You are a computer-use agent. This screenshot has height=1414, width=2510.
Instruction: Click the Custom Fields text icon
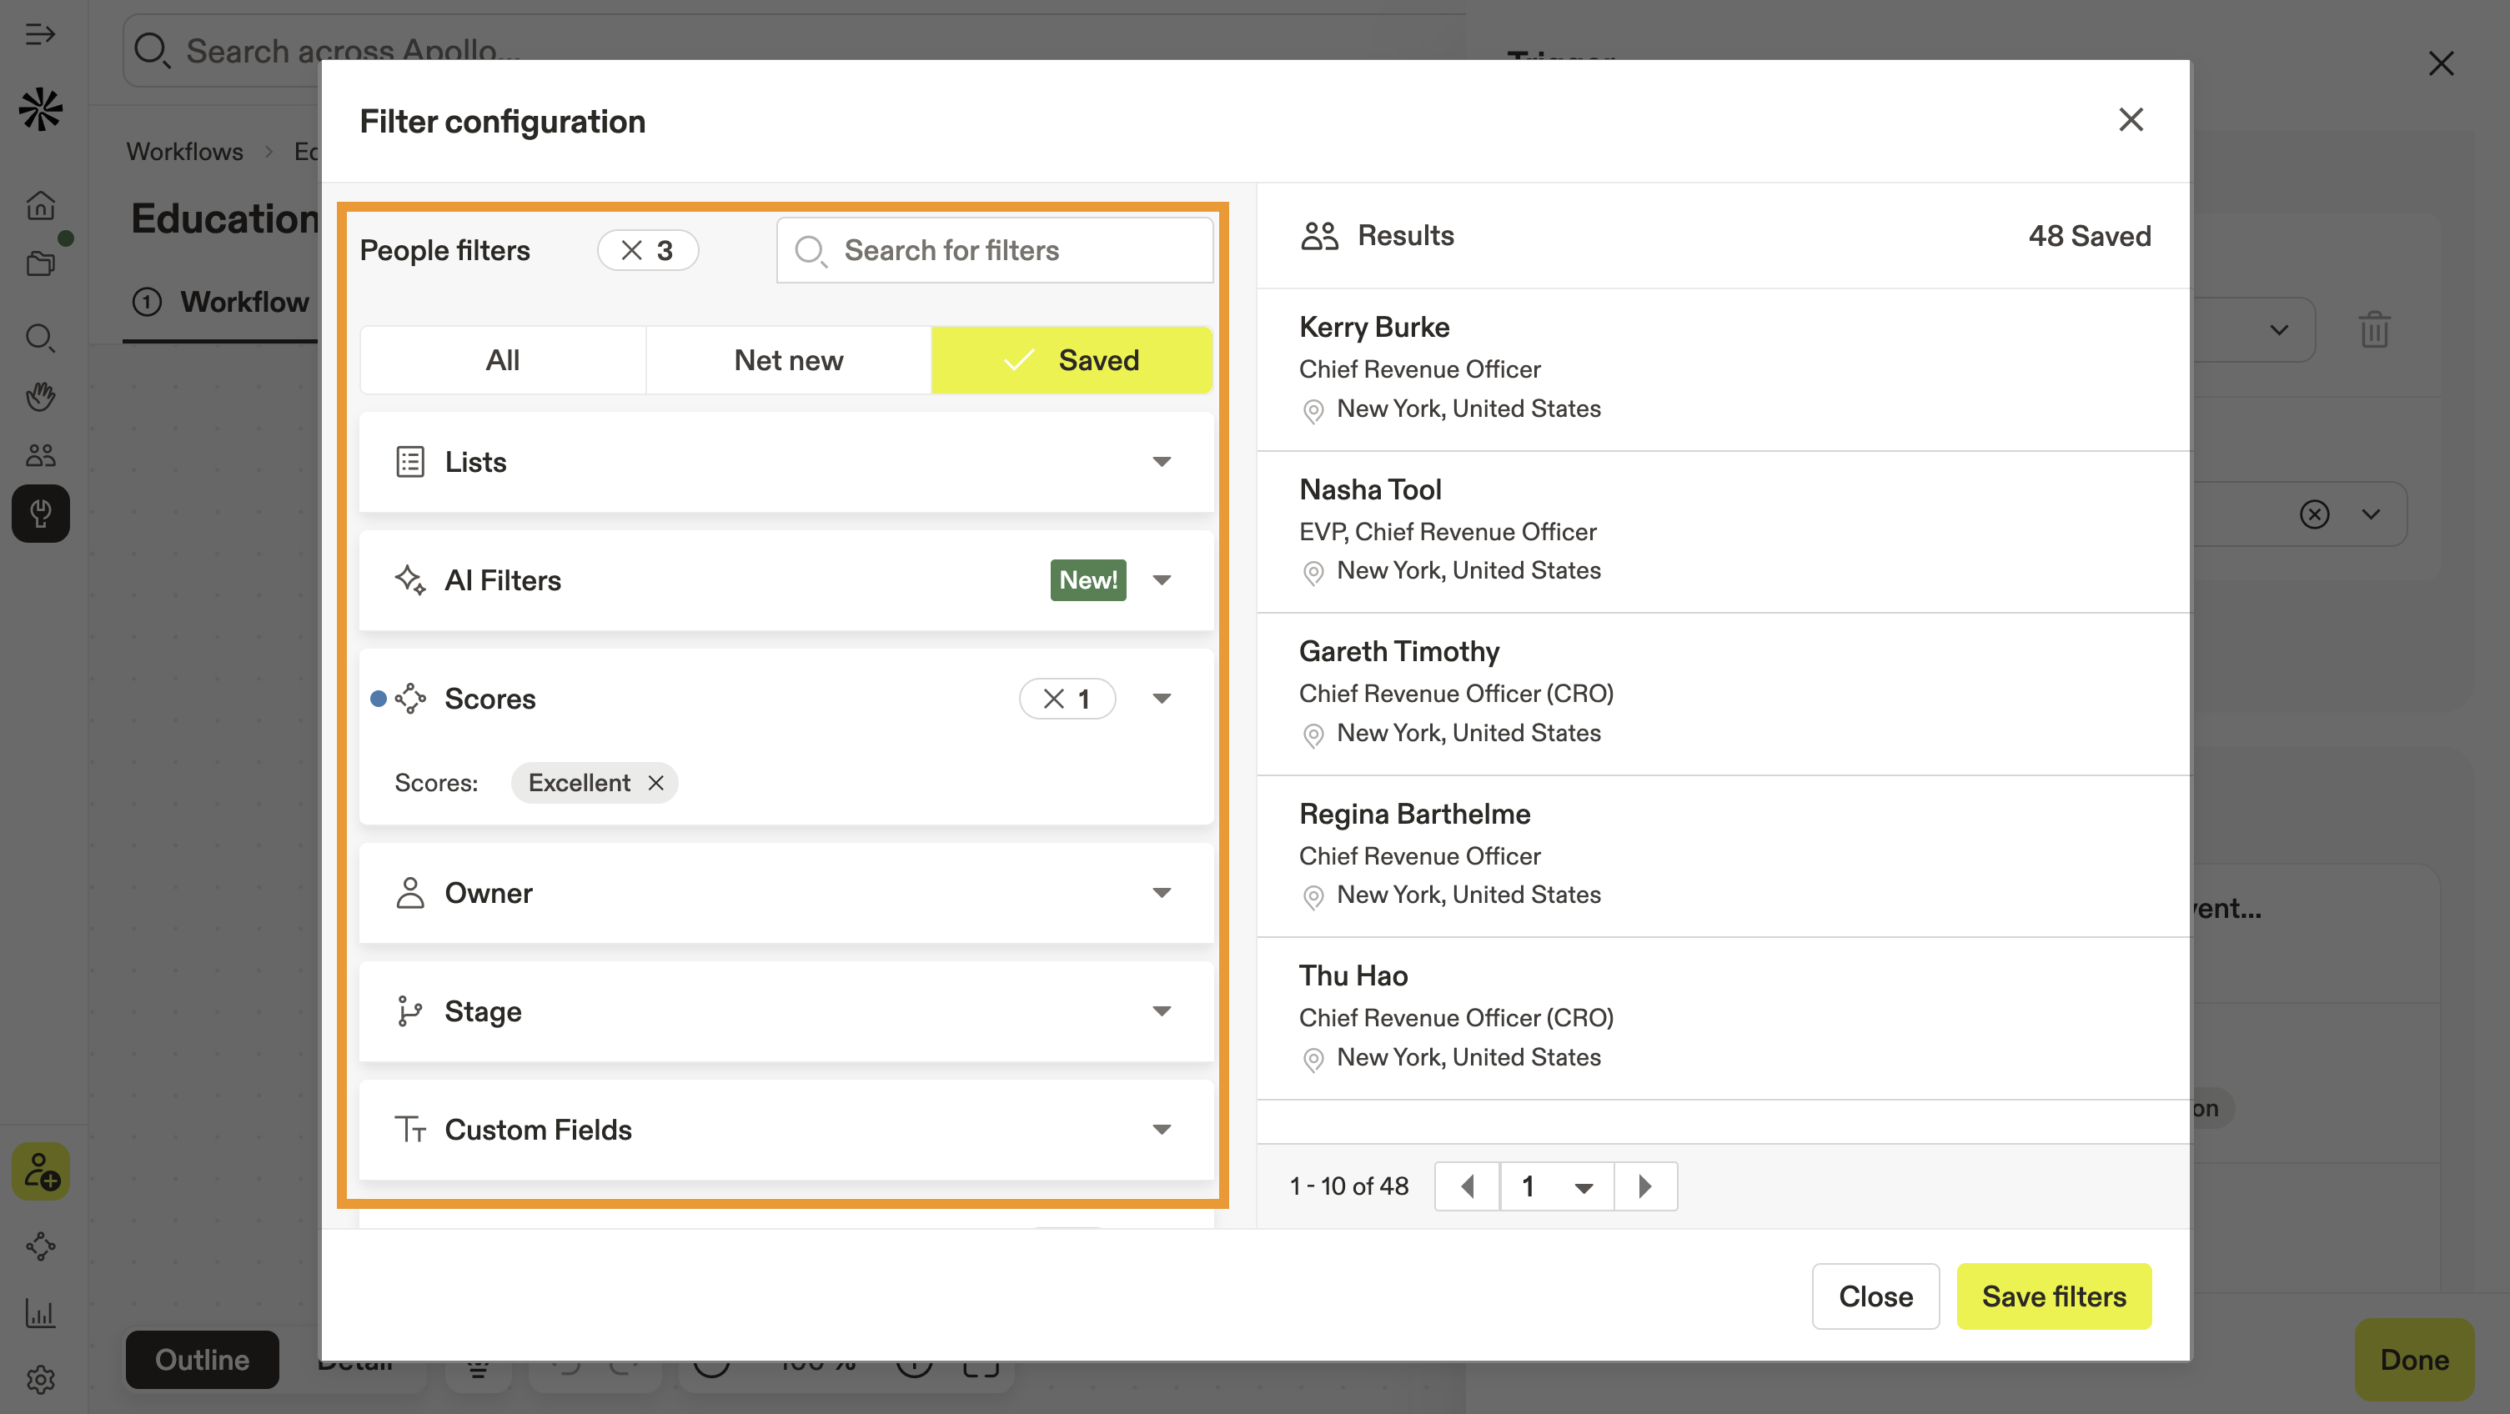tap(410, 1130)
